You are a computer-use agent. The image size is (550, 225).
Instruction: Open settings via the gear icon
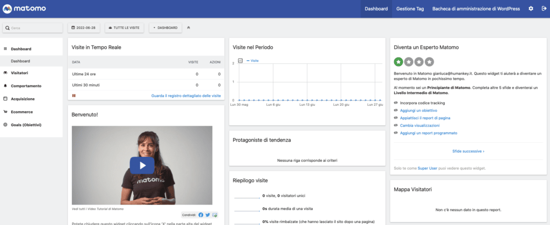coord(531,9)
